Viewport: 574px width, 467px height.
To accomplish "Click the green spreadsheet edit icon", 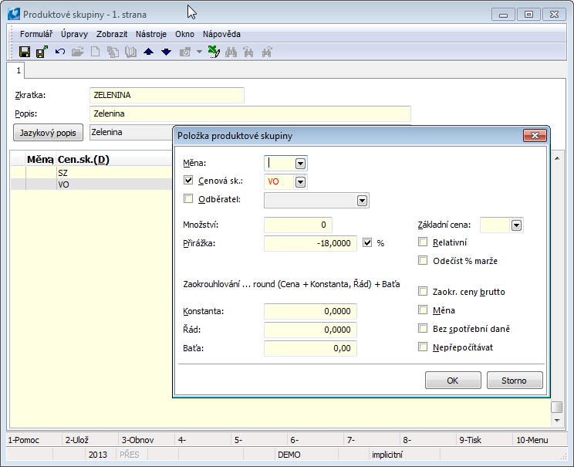I will pos(214,52).
